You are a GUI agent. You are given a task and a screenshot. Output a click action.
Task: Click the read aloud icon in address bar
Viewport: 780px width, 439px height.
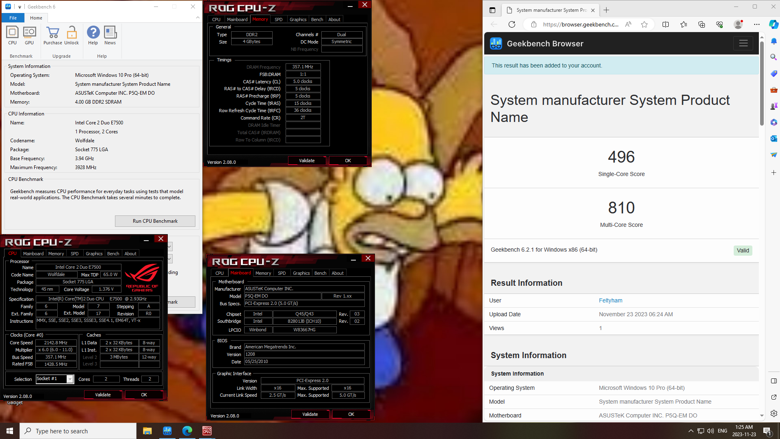click(628, 24)
